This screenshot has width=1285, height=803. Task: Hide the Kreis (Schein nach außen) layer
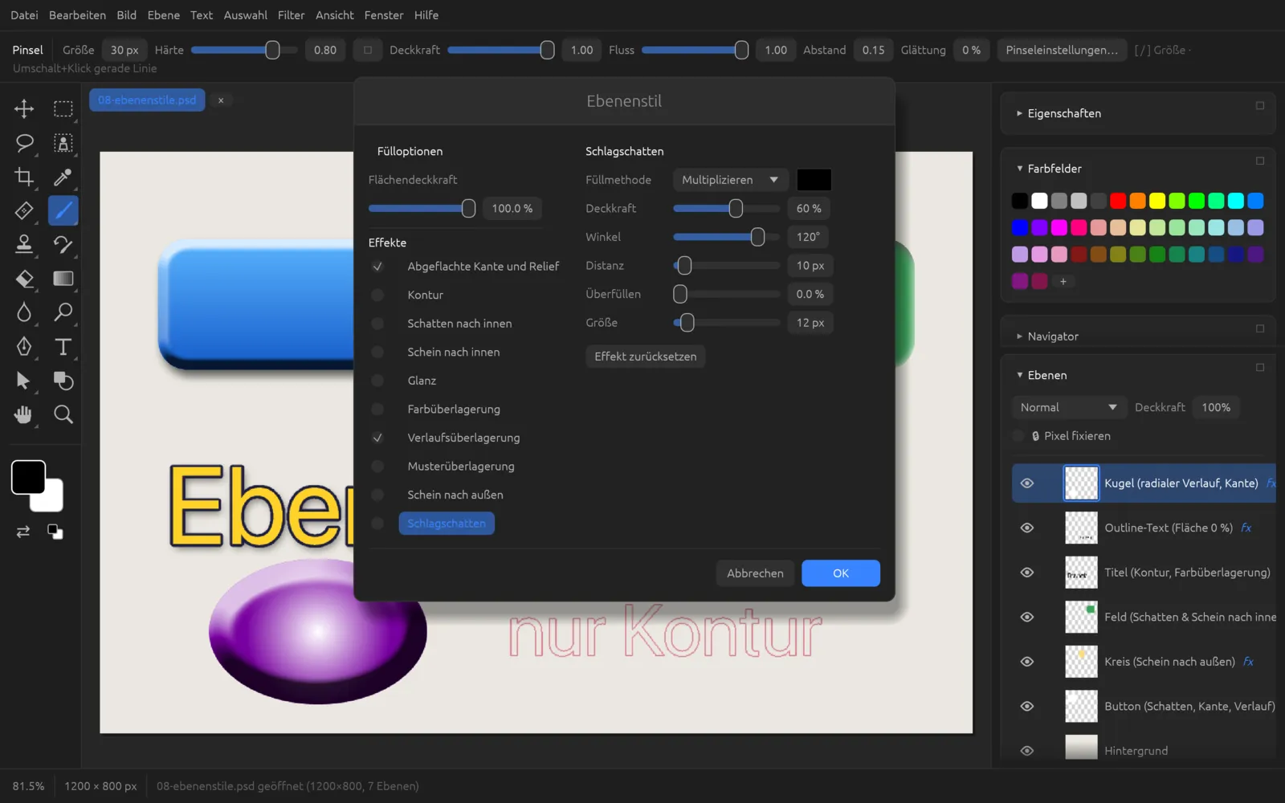1027,662
